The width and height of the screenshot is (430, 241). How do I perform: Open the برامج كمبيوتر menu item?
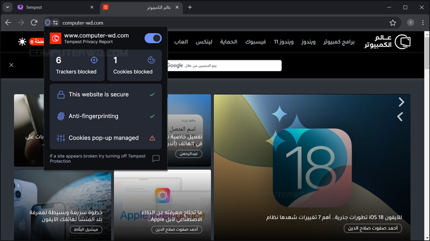tap(339, 42)
